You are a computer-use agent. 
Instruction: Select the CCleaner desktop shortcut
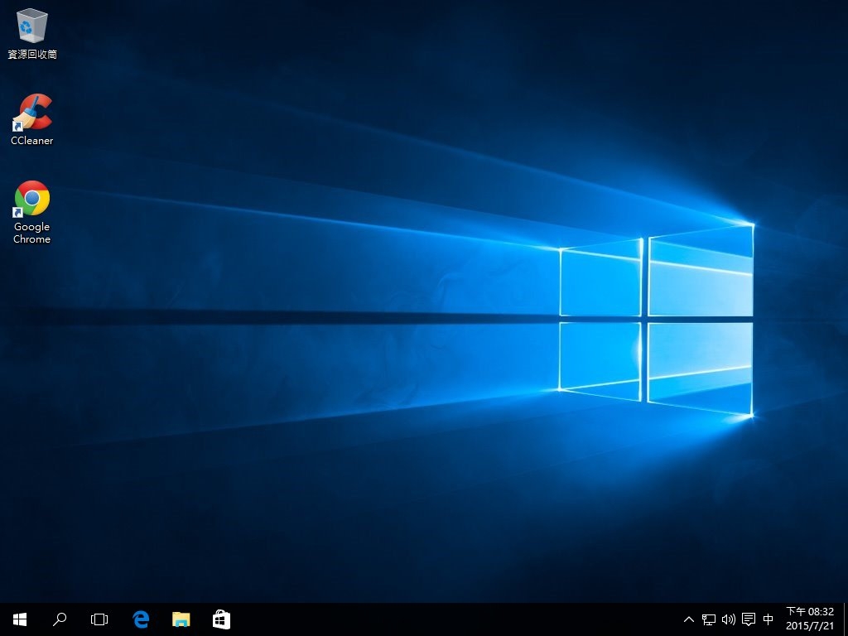pyautogui.click(x=32, y=119)
